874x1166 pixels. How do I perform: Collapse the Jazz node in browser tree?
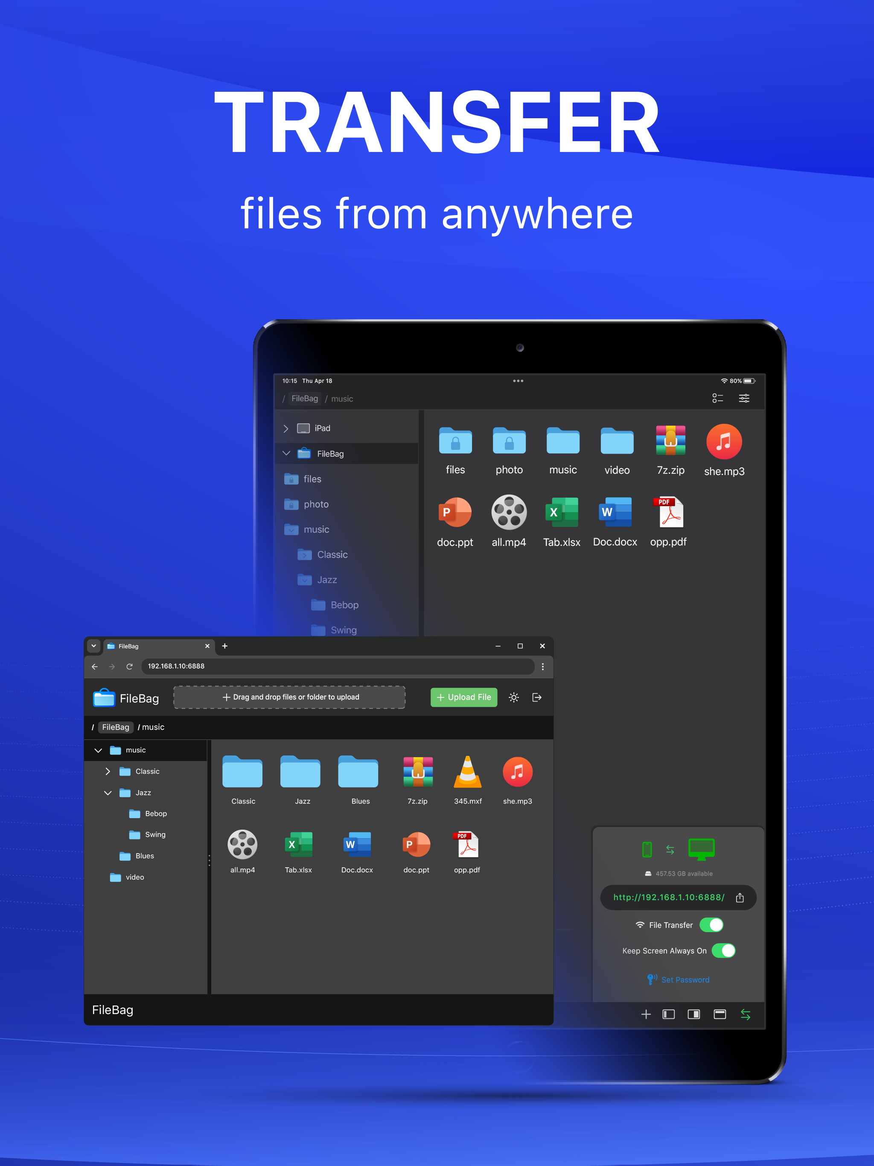pos(108,793)
